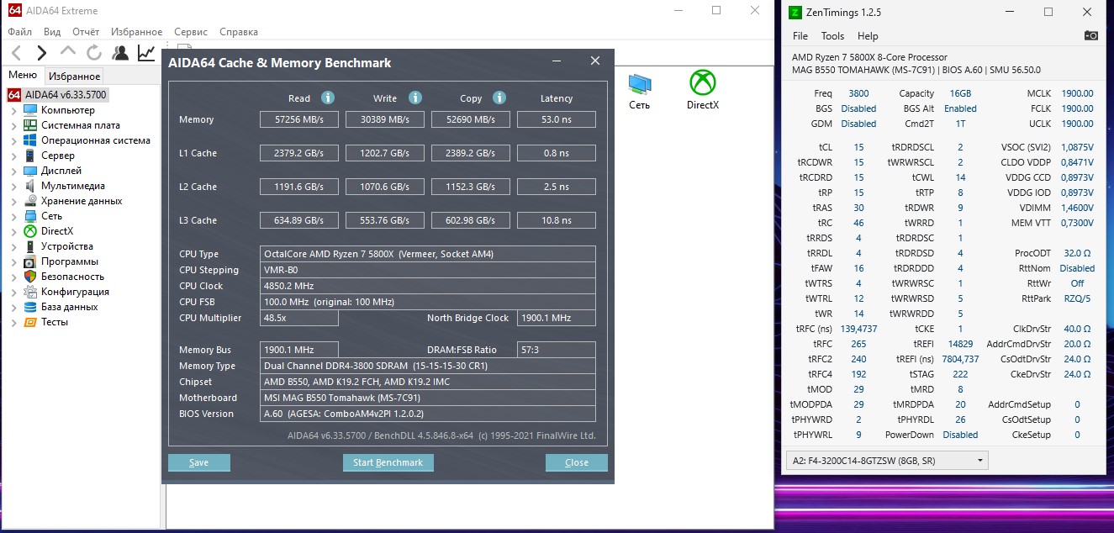Expand the Конфигурация node
The height and width of the screenshot is (533, 1114).
pos(13,293)
